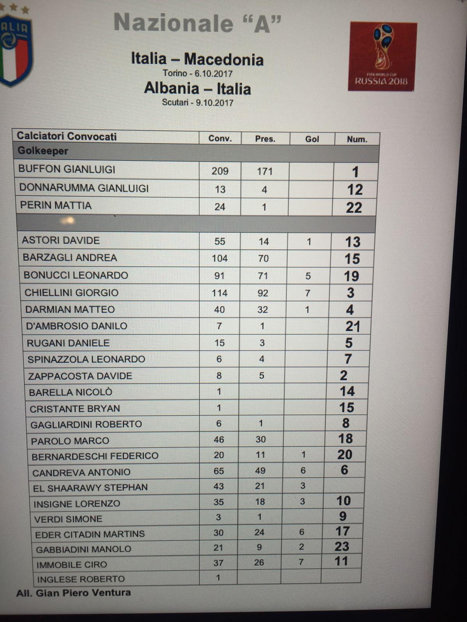Click the Conv. column header
The width and height of the screenshot is (467, 622).
(x=220, y=138)
